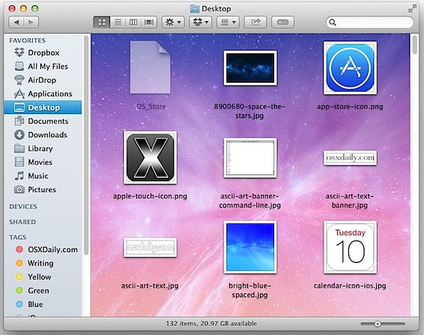This screenshot has width=424, height=335.
Task: Click the apple-touch-icon.png file name
Action: (x=150, y=196)
